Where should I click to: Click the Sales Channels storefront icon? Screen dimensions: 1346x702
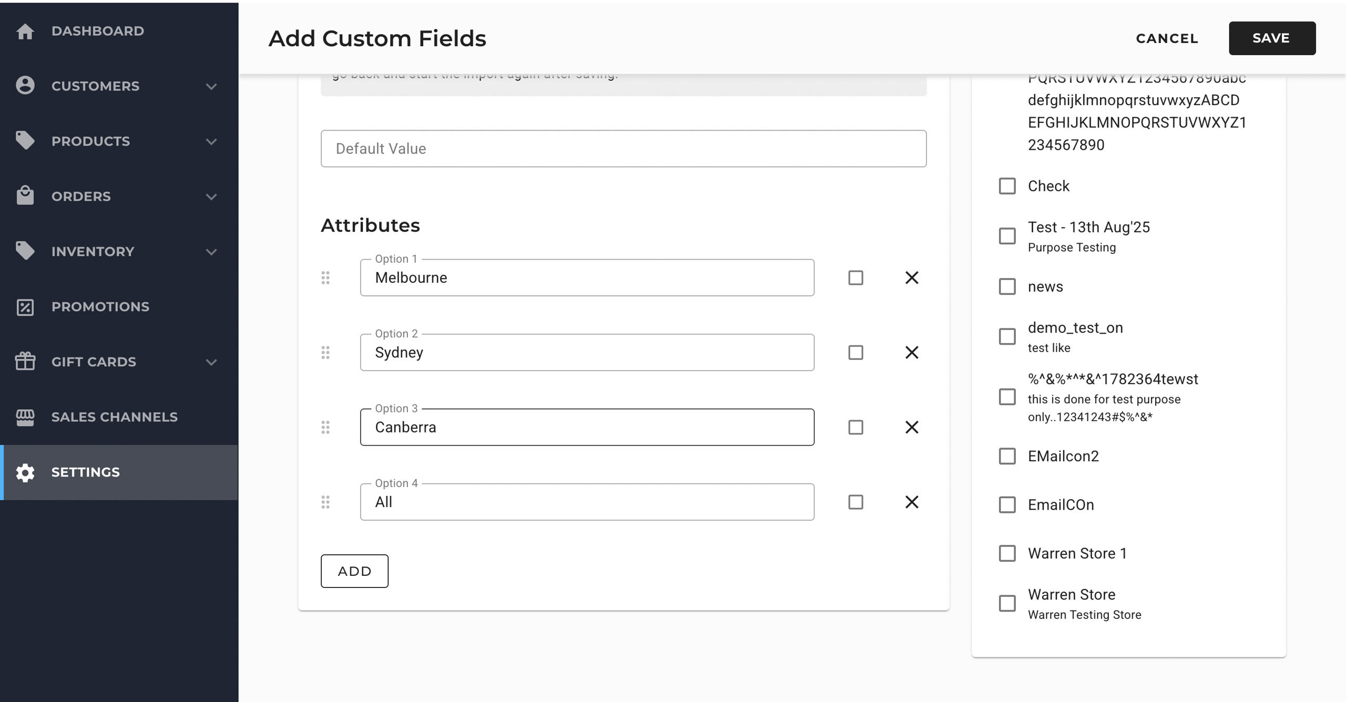tap(25, 417)
